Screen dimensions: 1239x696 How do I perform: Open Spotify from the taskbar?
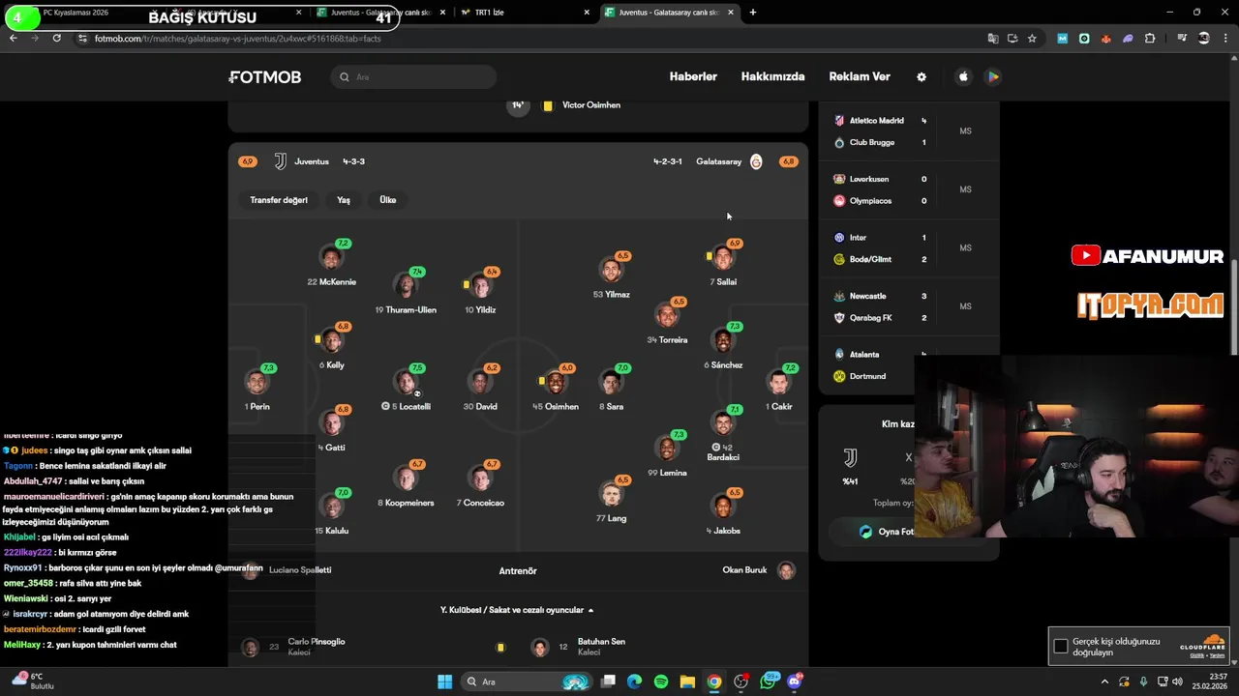point(661,681)
